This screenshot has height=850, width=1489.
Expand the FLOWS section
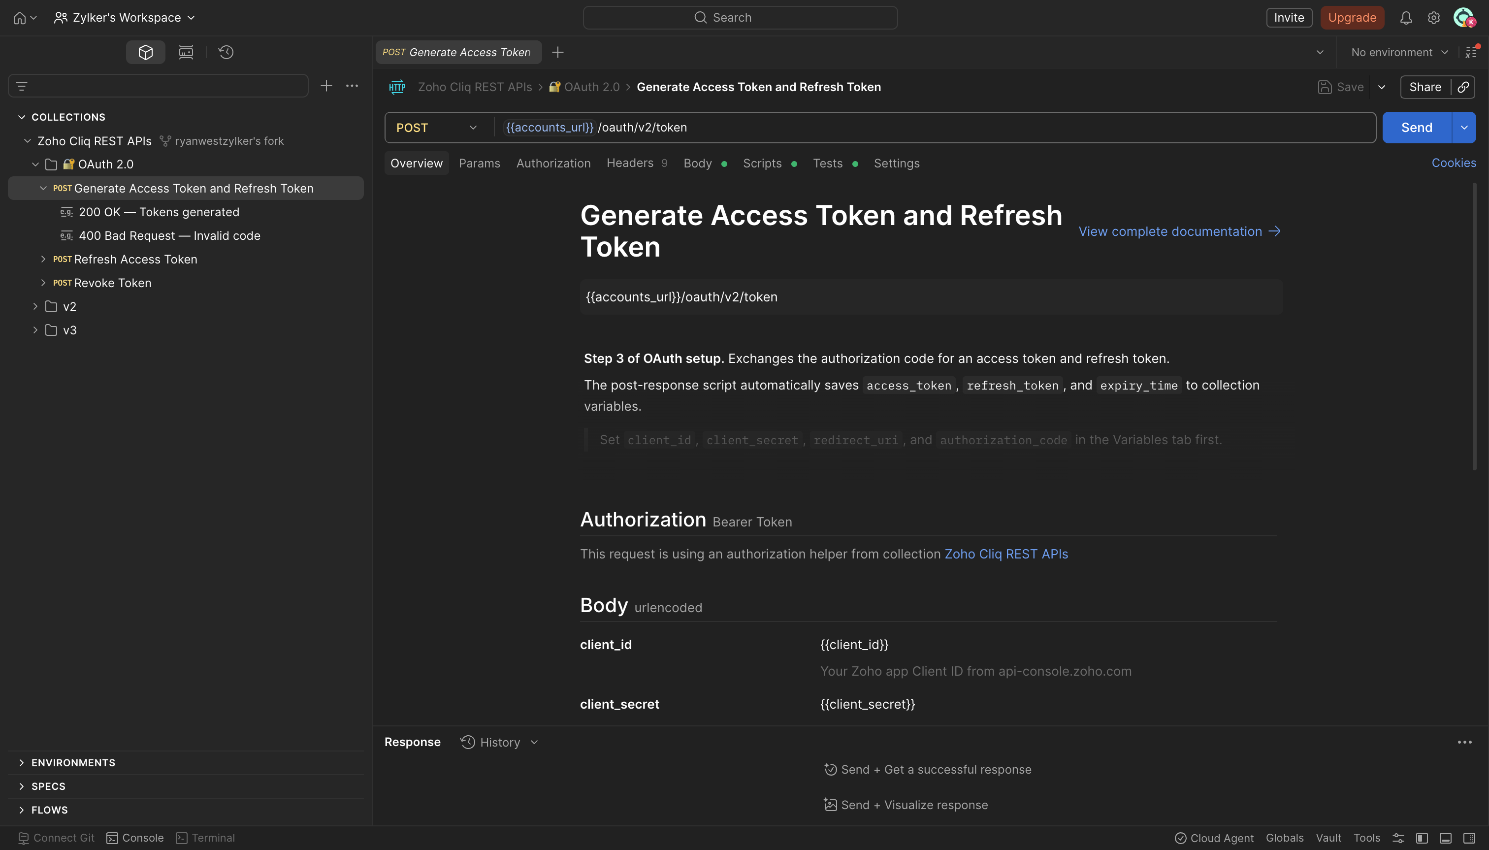22,810
